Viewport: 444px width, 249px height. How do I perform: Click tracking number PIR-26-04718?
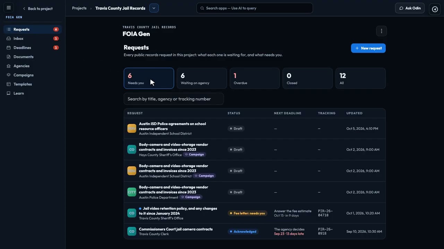pyautogui.click(x=325, y=213)
